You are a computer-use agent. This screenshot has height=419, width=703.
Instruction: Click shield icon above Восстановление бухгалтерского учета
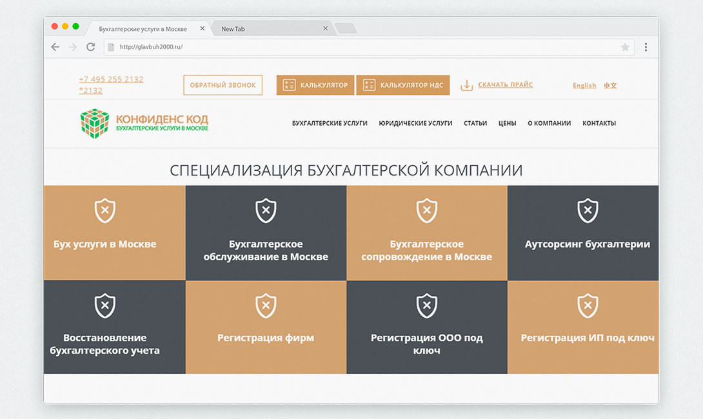pyautogui.click(x=105, y=306)
